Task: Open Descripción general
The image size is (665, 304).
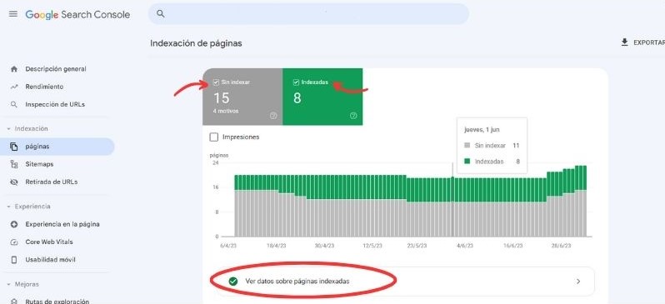Action: click(56, 68)
